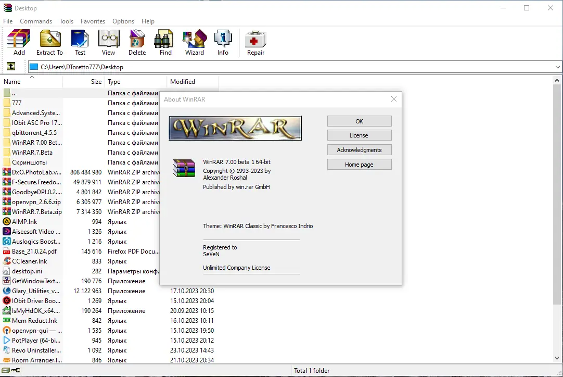
Task: Click the Repair toolbar icon
Action: [x=255, y=42]
